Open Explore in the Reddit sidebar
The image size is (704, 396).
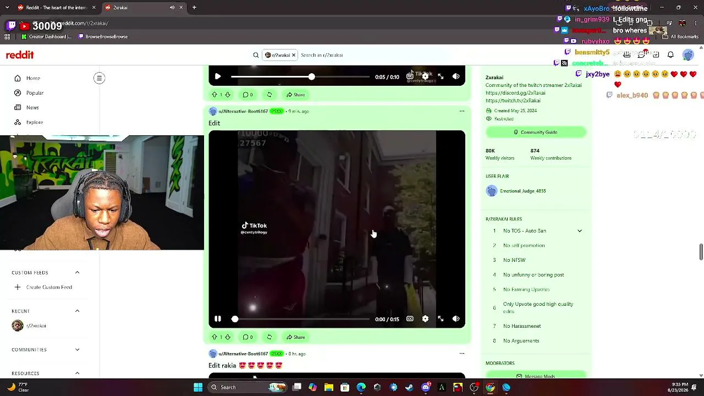34,123
